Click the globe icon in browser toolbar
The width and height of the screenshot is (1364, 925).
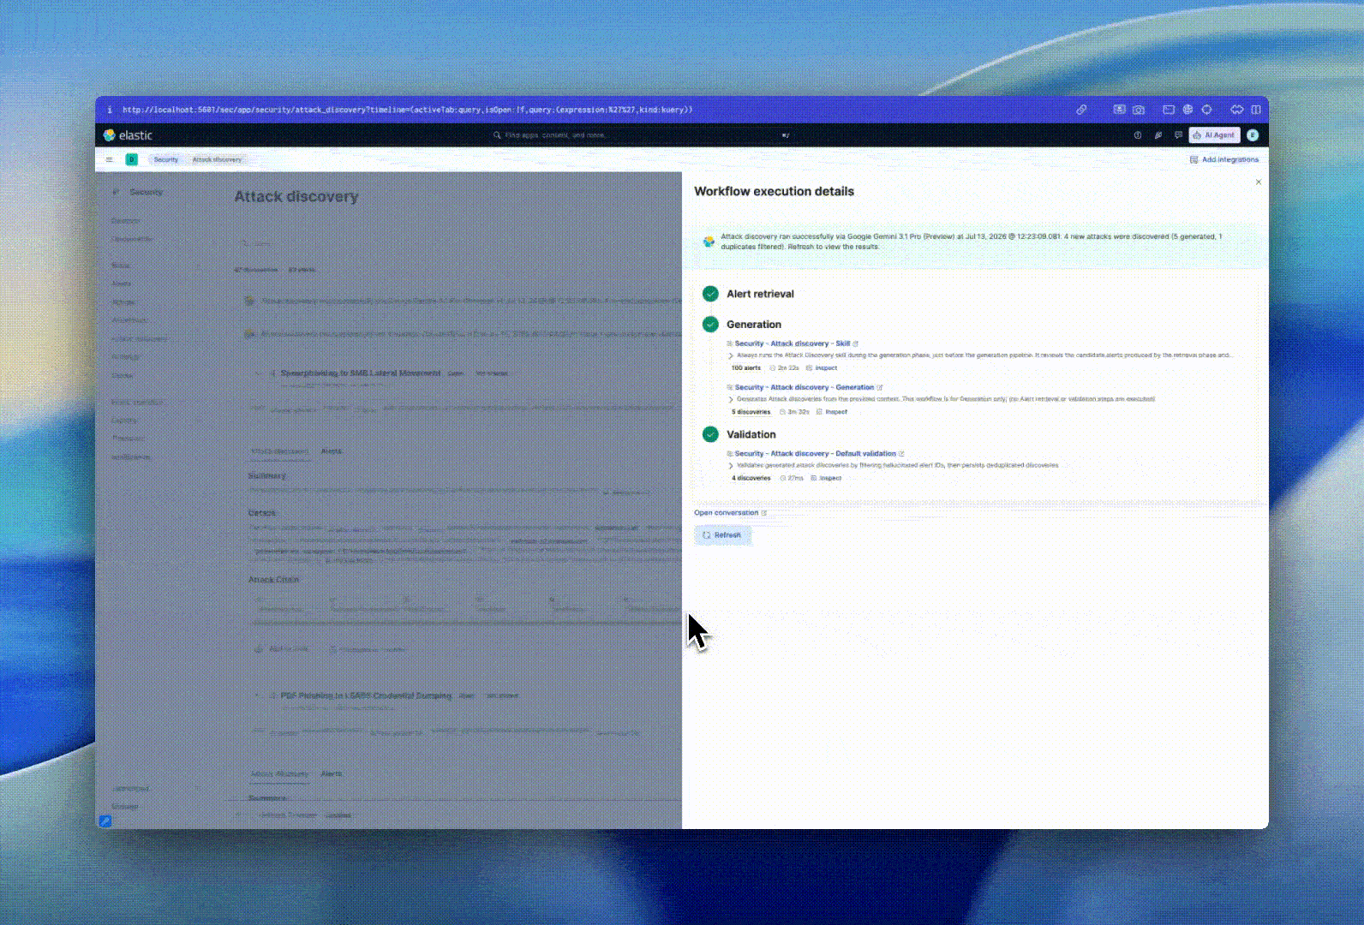click(x=1188, y=110)
